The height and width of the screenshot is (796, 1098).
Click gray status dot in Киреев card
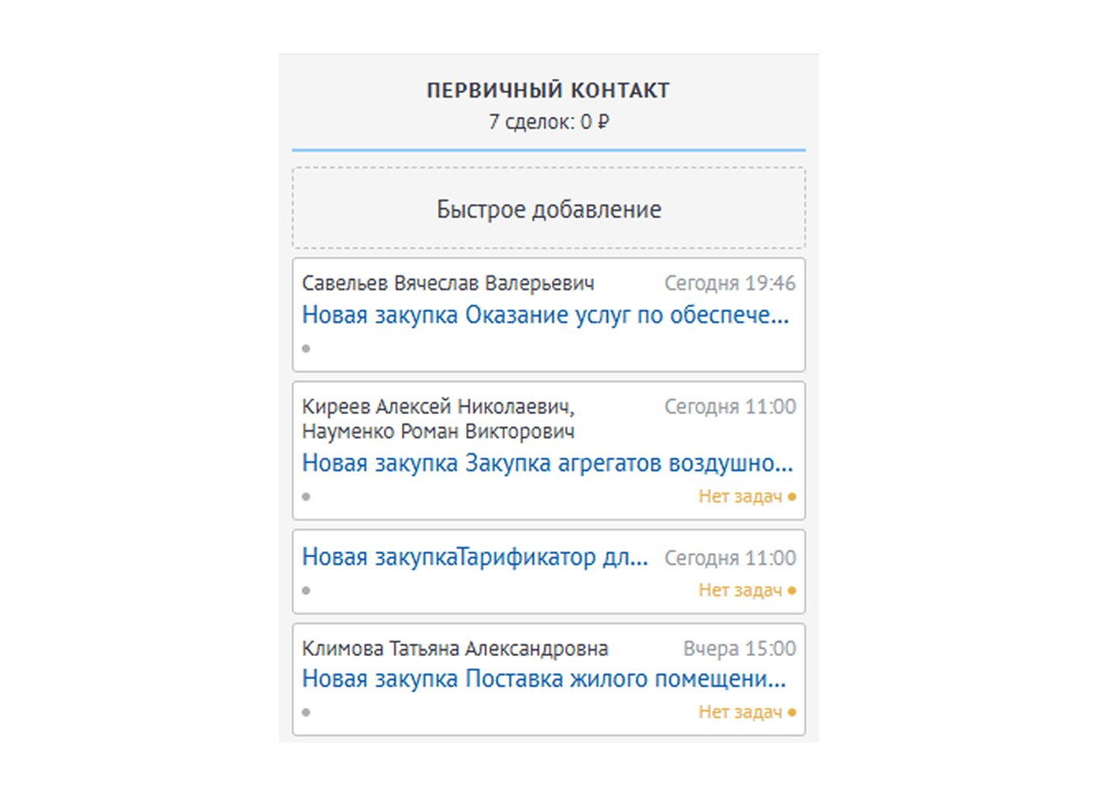pos(307,497)
